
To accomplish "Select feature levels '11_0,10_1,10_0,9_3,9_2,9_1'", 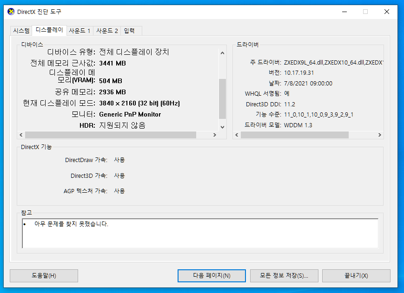I will (318, 115).
